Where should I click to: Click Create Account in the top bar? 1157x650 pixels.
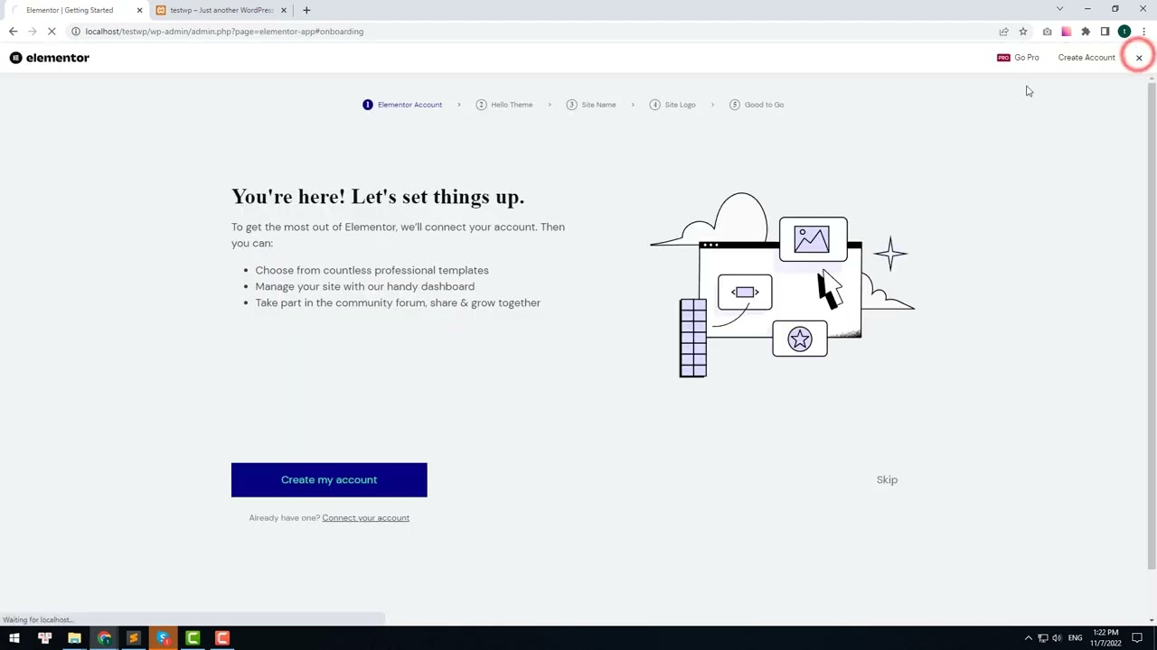click(1086, 58)
